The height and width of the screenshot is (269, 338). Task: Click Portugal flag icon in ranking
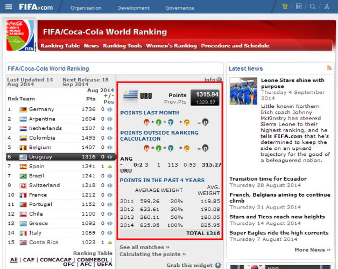pos(23,204)
